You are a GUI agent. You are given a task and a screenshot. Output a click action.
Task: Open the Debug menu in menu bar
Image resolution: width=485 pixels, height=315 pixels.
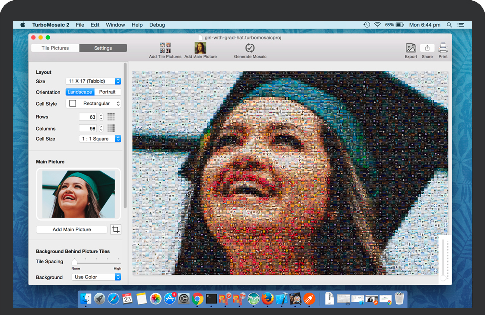click(157, 25)
